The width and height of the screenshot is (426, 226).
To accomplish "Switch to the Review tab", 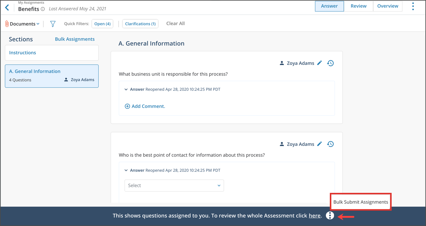I will click(358, 6).
